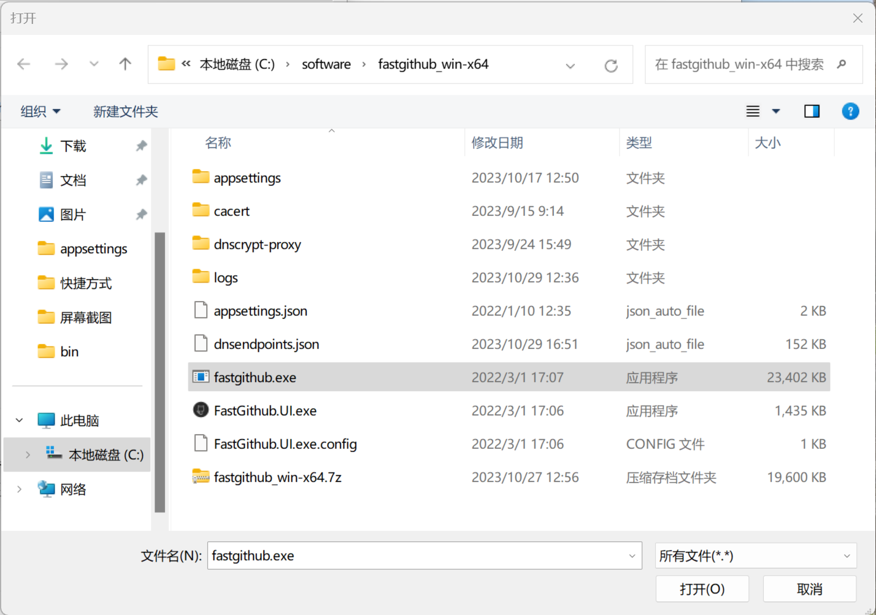This screenshot has height=615, width=876.
Task: Open the view options dropdown arrow
Action: coord(776,112)
